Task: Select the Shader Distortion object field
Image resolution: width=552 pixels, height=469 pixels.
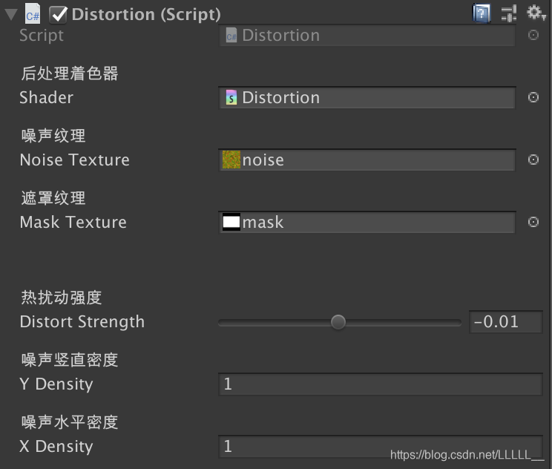Action: point(367,97)
